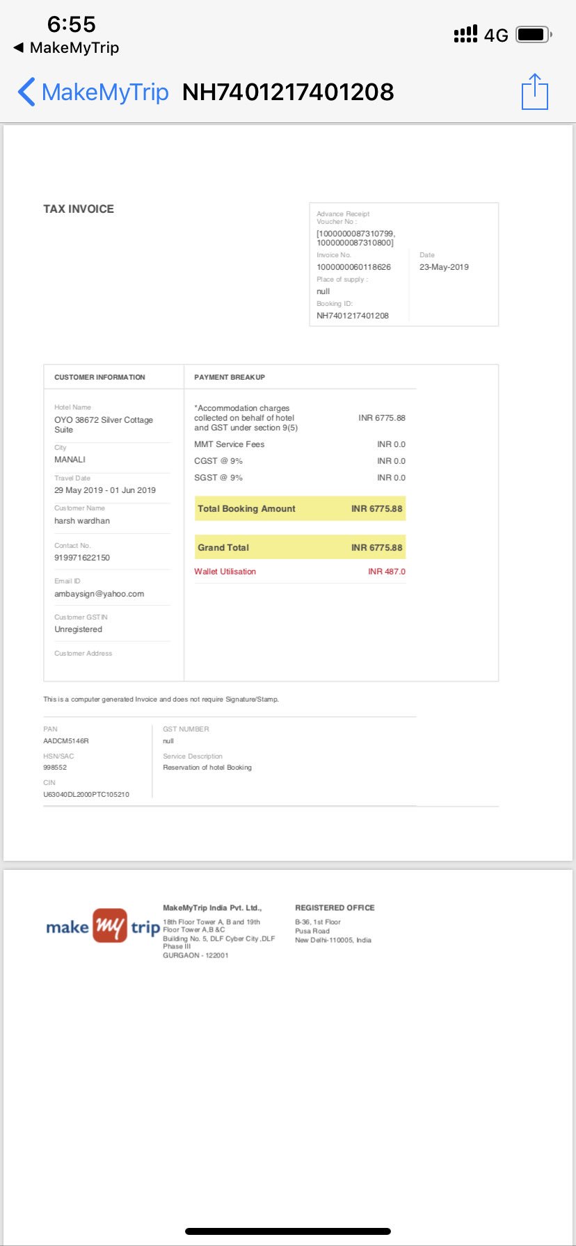Select HSN/SAC code 998552

click(55, 768)
